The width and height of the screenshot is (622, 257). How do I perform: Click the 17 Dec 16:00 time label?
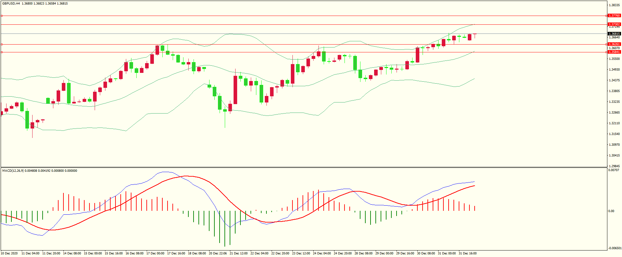pyautogui.click(x=176, y=253)
